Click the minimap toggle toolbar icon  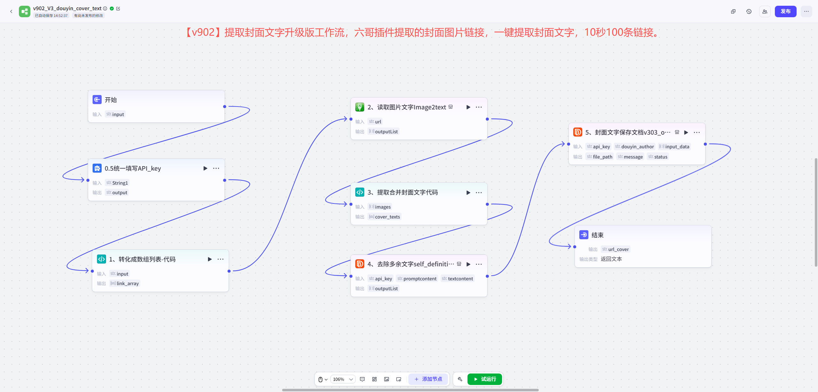click(399, 379)
